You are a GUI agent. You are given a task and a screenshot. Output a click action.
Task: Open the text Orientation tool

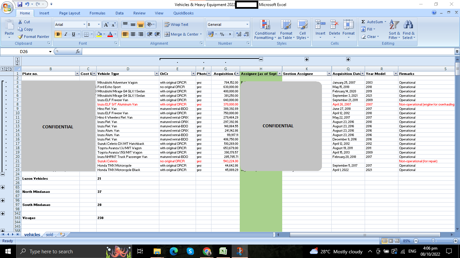[150, 25]
